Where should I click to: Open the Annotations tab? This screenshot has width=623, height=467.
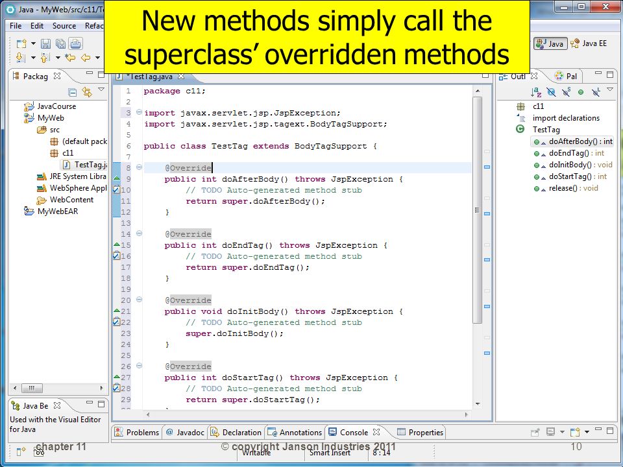tap(295, 433)
